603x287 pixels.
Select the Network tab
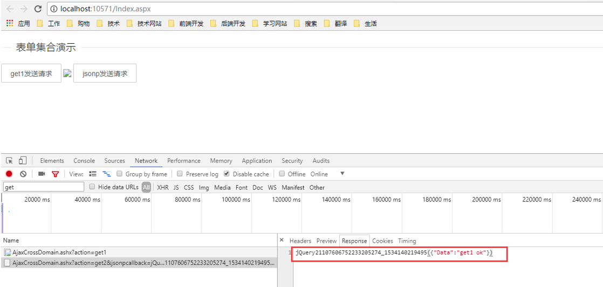(x=146, y=161)
